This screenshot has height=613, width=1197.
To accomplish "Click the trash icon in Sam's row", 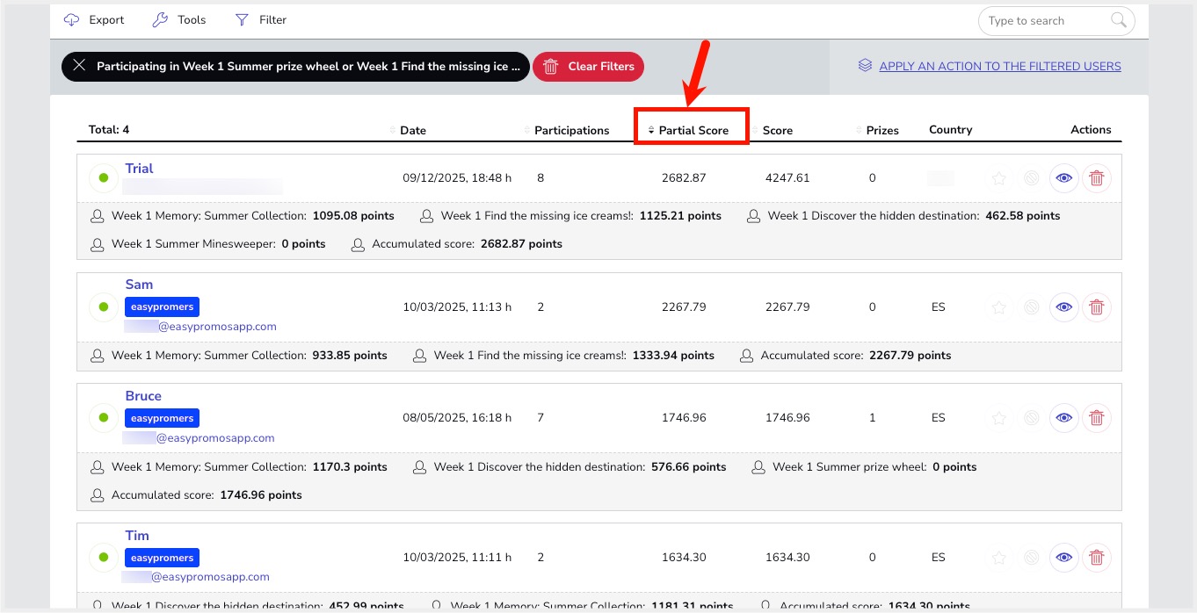I will [x=1096, y=307].
